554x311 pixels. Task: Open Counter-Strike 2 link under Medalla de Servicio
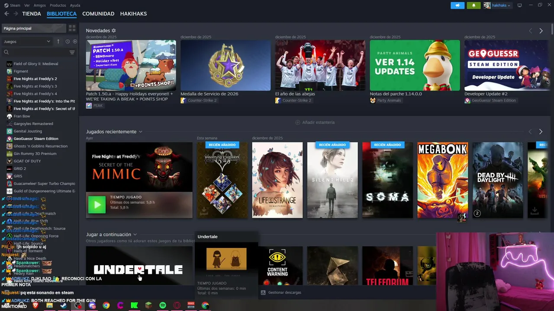[199, 100]
